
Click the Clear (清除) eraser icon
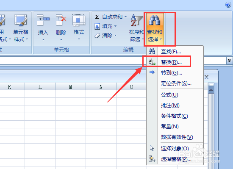coord(97,36)
